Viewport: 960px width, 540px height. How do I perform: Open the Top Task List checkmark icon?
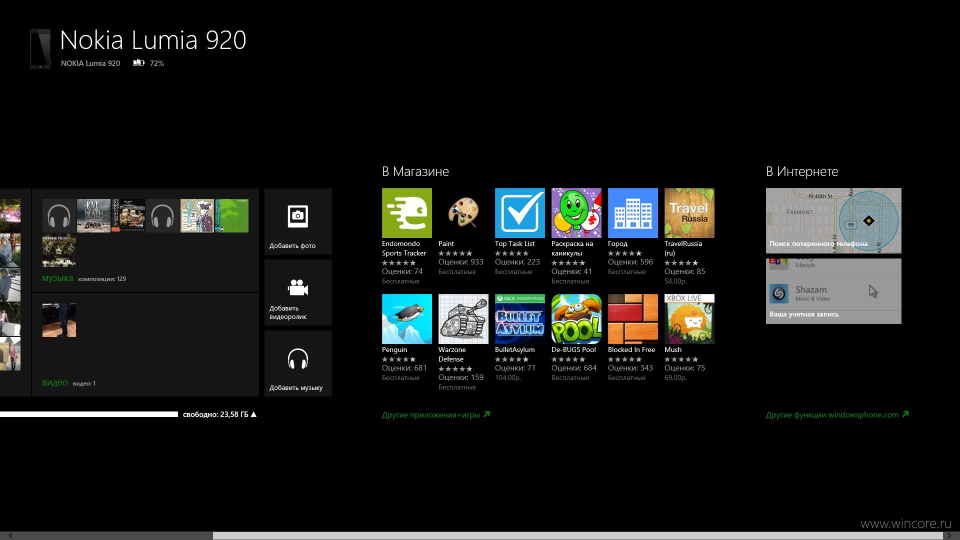pyautogui.click(x=519, y=213)
